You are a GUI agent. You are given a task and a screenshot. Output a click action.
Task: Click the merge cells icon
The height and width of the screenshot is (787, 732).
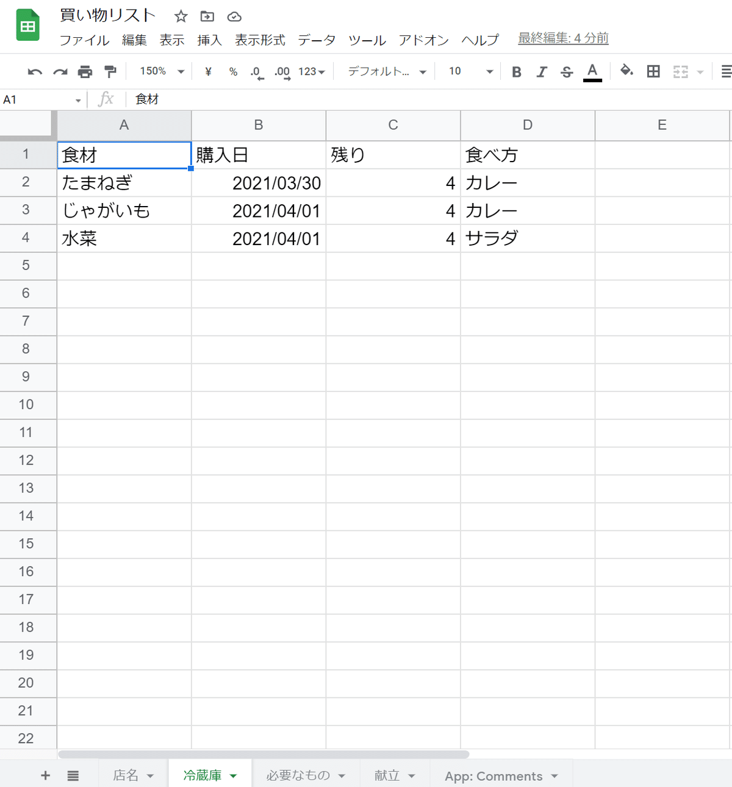point(681,72)
